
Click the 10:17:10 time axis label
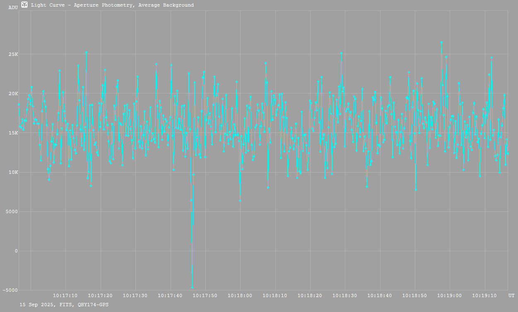[65, 295]
